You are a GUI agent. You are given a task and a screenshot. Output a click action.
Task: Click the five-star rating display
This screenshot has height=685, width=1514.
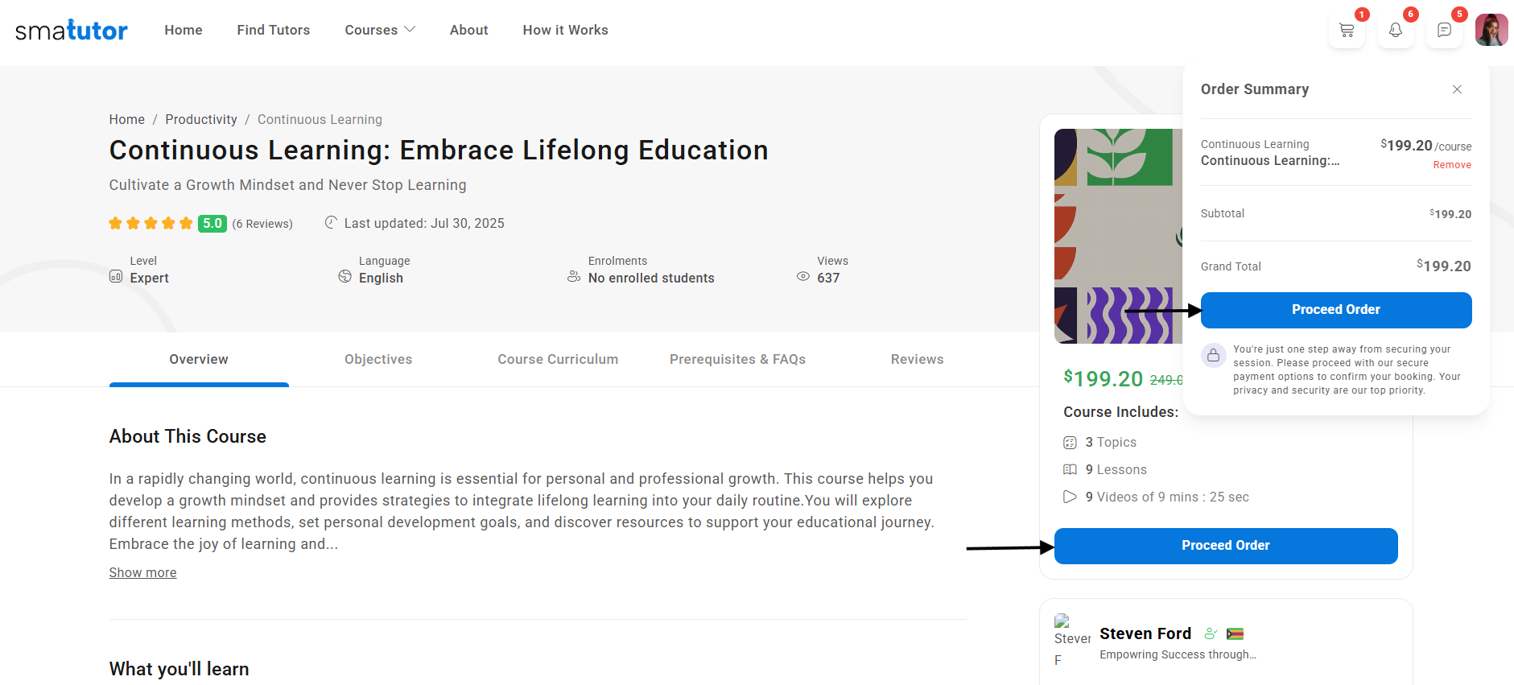[151, 224]
